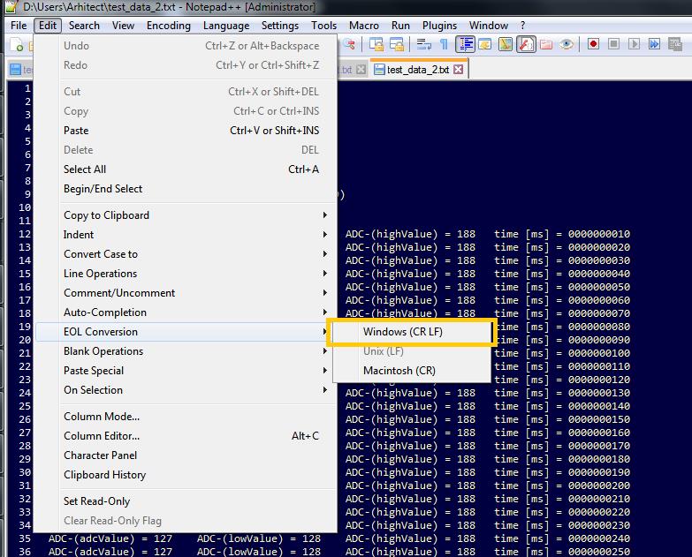This screenshot has height=557, width=692.
Task: Click Run Macro Multiple Times icon
Action: click(x=654, y=44)
